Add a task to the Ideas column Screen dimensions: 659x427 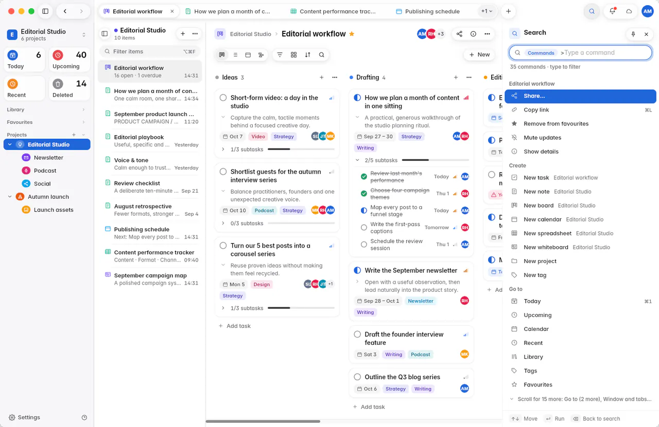tap(322, 78)
